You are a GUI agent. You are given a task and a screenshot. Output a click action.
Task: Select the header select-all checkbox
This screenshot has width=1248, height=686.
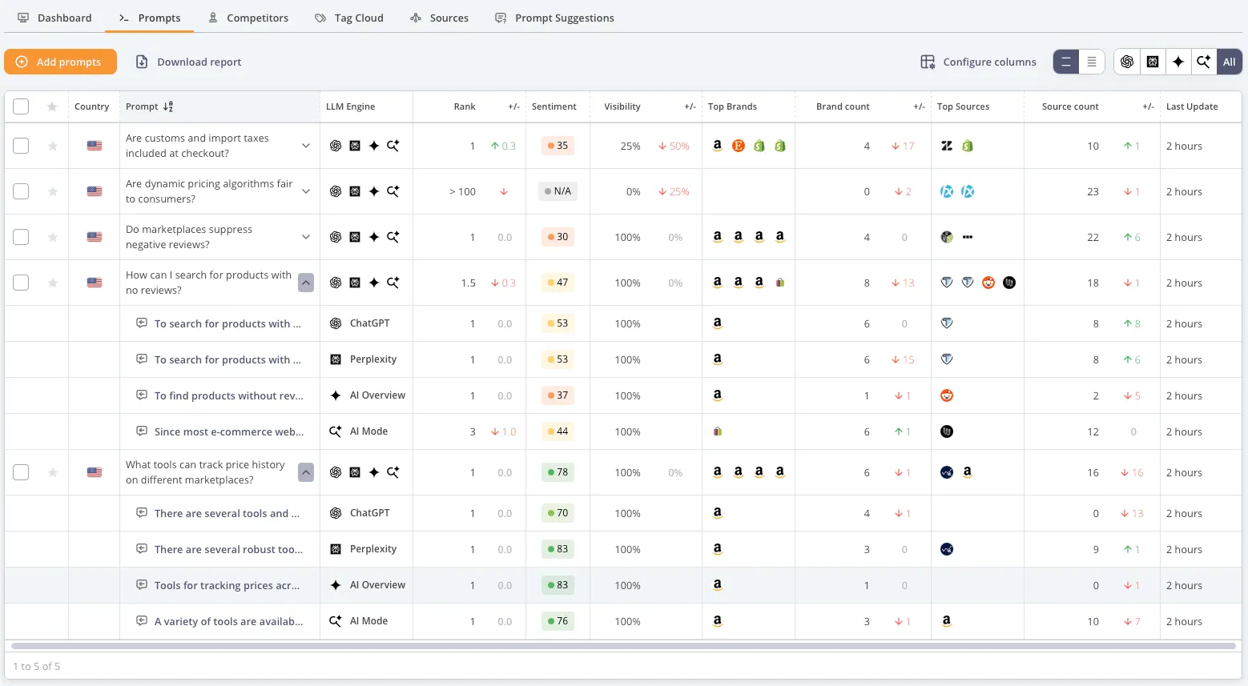[21, 106]
